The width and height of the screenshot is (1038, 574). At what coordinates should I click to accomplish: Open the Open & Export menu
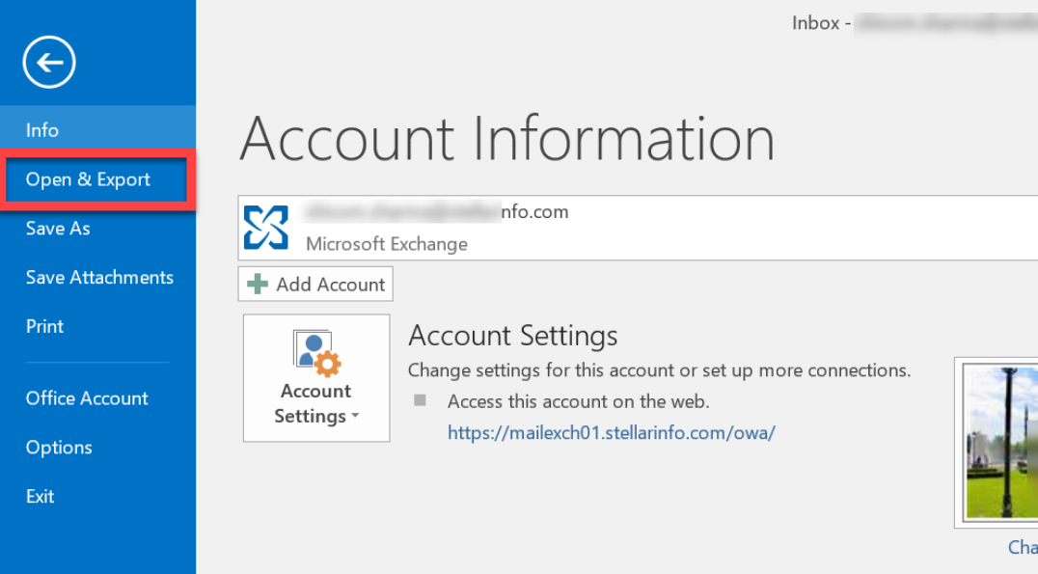(98, 179)
